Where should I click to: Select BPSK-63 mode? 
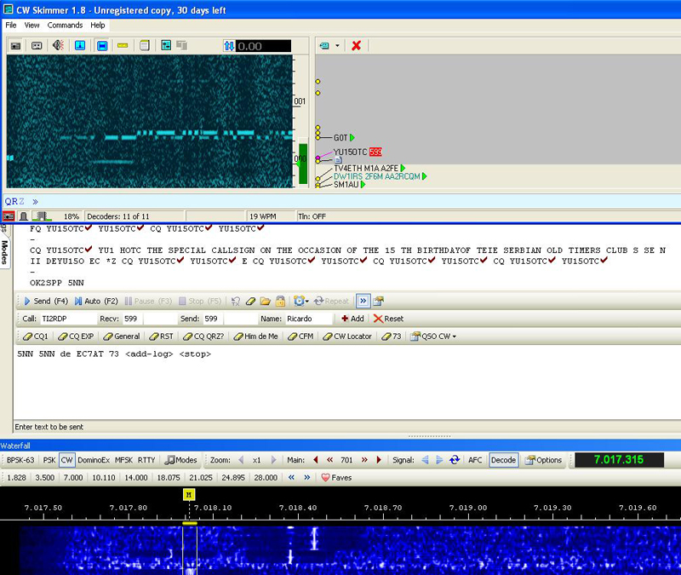click(20, 460)
